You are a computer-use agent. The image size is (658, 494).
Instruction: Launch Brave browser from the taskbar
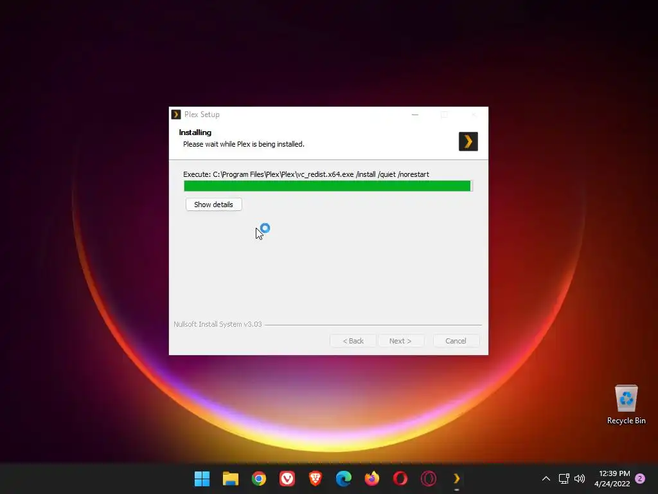tap(316, 479)
